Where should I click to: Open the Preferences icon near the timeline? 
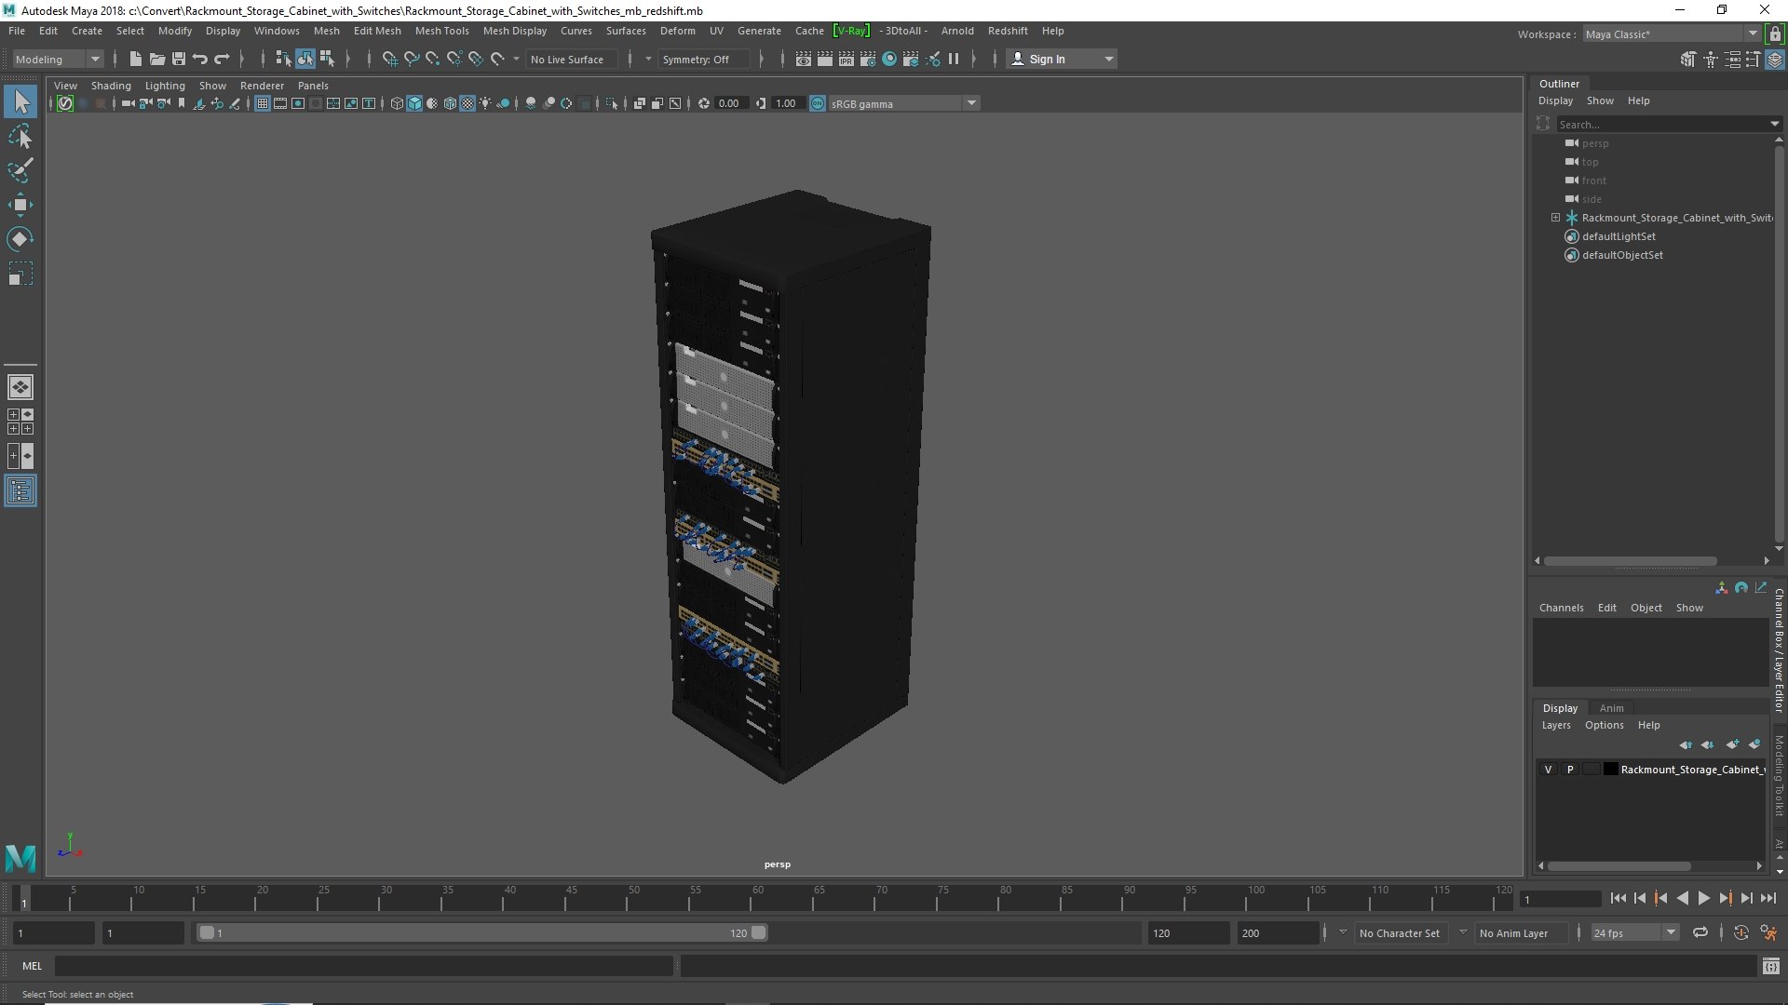click(1768, 932)
